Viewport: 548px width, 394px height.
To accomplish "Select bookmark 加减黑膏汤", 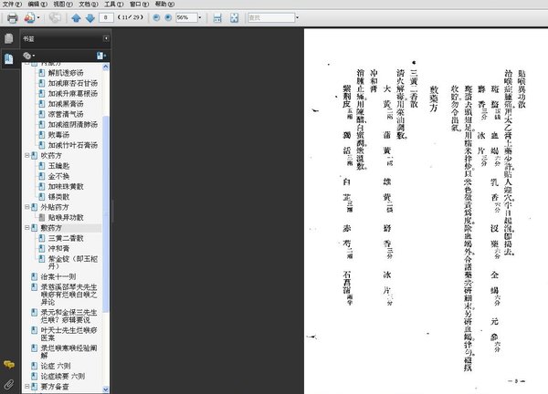I will (66, 104).
